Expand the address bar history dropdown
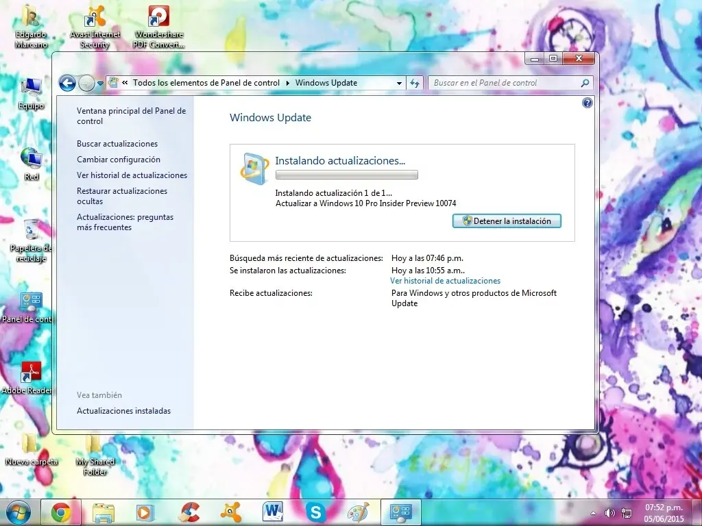Screen dimensions: 702x526 pos(399,83)
